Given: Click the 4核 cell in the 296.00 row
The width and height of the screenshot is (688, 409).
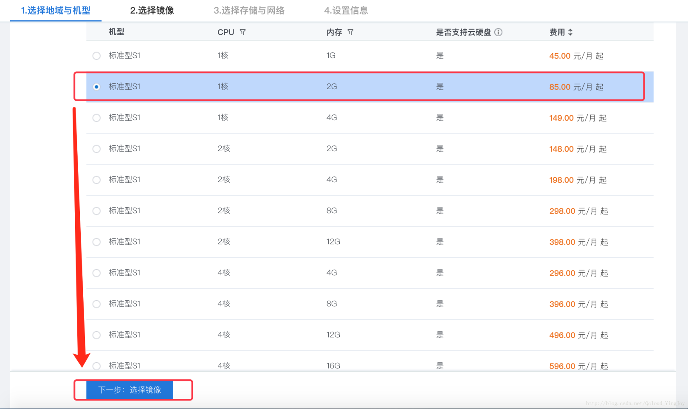Looking at the screenshot, I should (224, 273).
